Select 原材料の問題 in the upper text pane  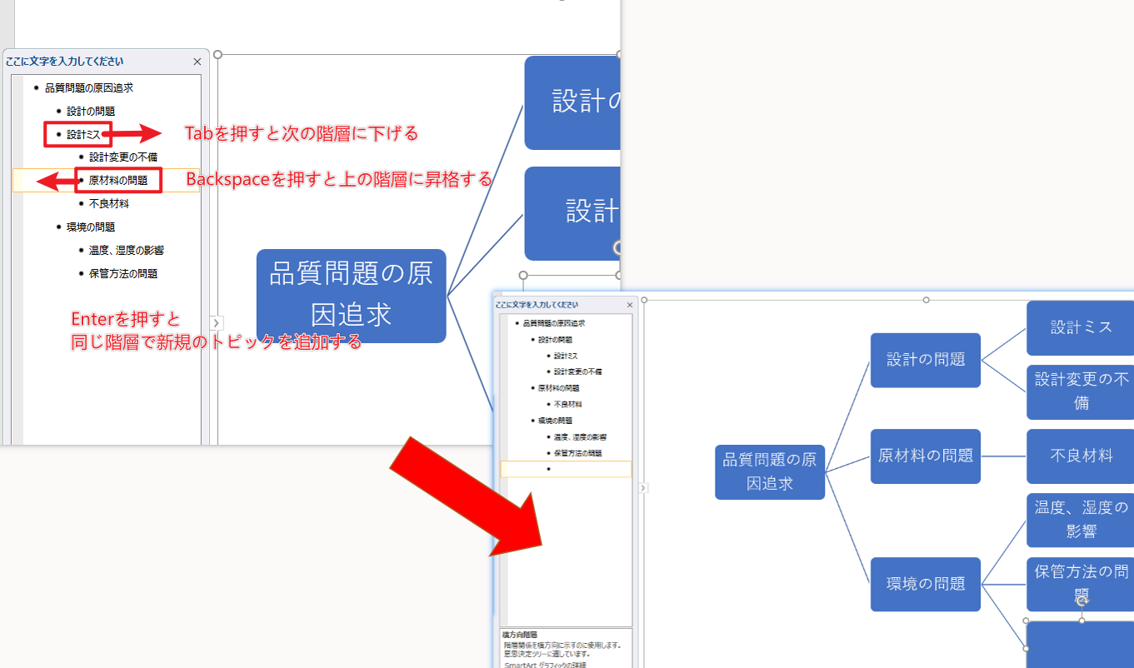(x=118, y=180)
